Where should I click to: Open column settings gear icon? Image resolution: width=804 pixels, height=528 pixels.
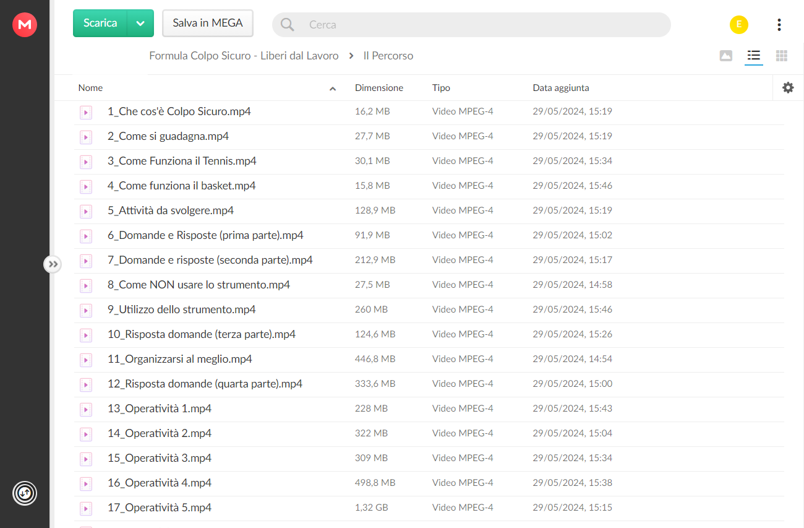click(x=788, y=88)
